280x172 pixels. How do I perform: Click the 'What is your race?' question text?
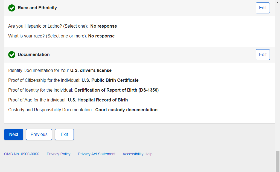tap(48, 36)
